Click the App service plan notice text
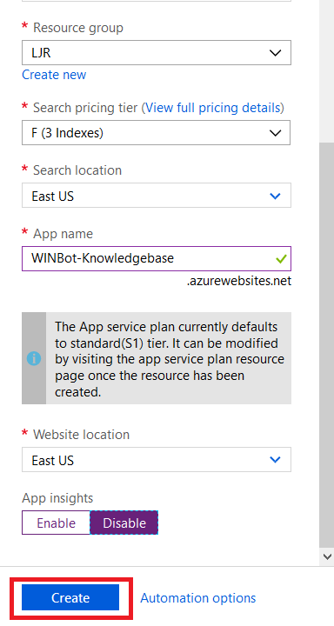The width and height of the screenshot is (334, 626). (169, 359)
